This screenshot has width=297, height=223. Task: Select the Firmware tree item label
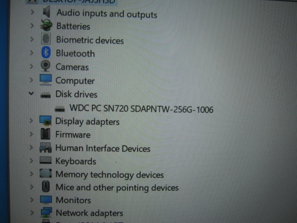pos(73,135)
